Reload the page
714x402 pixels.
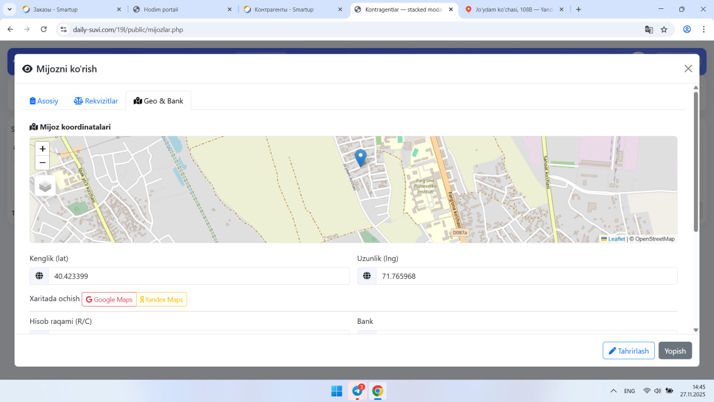[x=44, y=30]
